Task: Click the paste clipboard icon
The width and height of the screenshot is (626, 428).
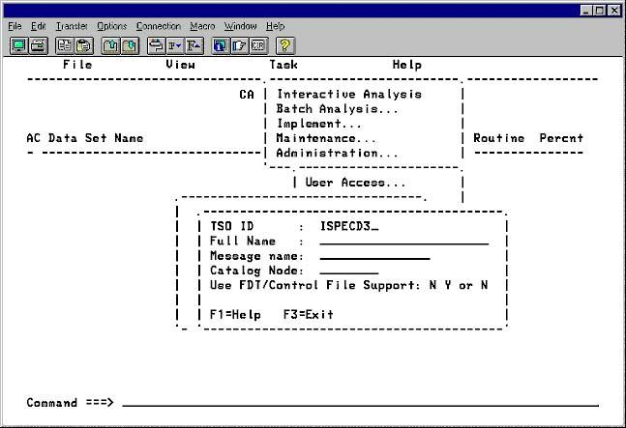Action: (x=84, y=45)
